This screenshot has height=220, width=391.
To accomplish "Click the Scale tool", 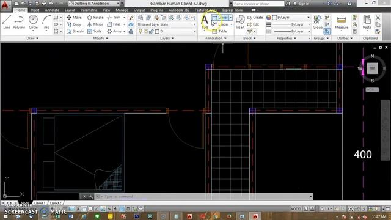I will 94,31.
